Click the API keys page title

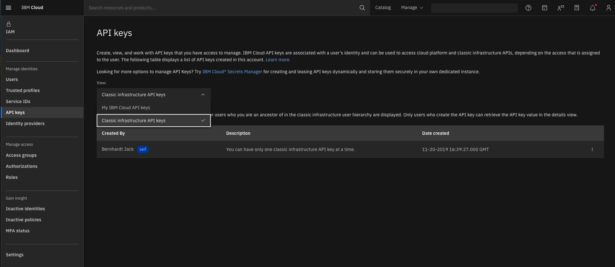[x=114, y=33]
